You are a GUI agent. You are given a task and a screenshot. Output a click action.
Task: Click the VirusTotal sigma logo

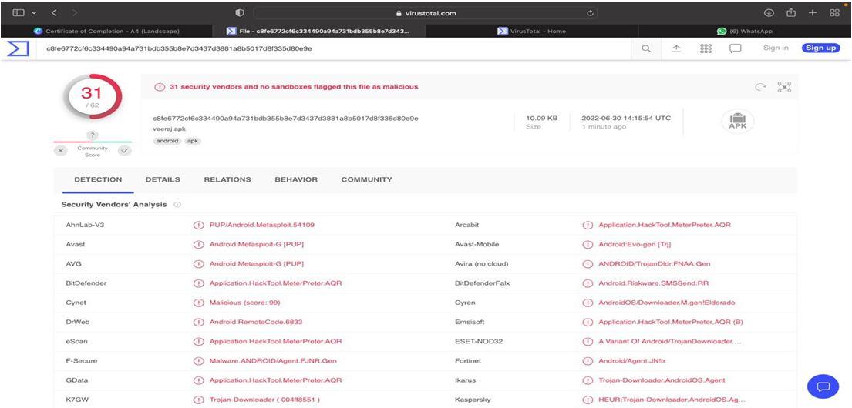click(x=17, y=48)
